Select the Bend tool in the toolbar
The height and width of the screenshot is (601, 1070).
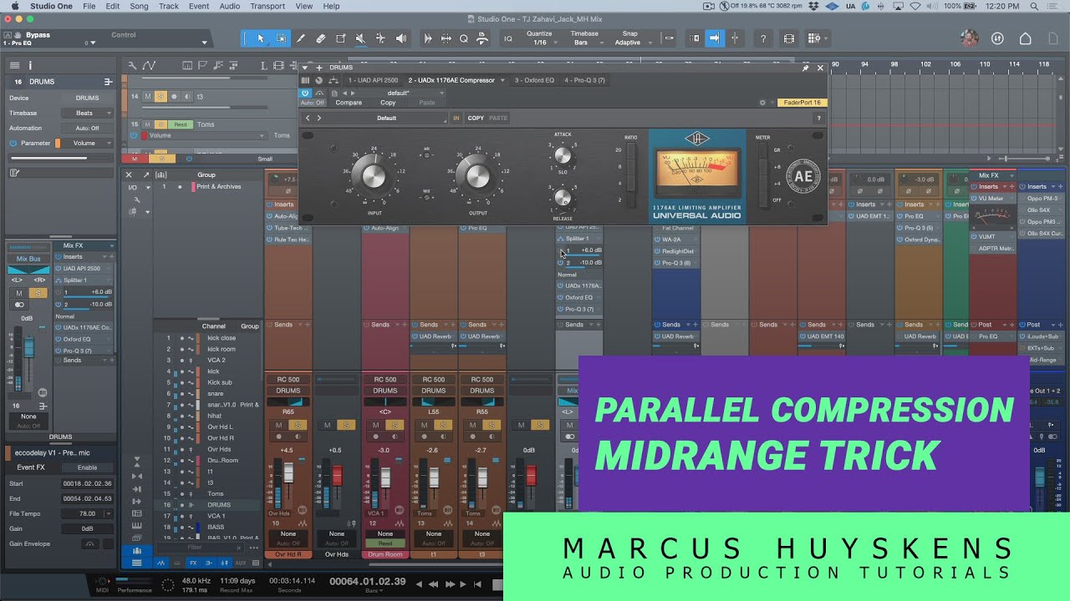click(x=380, y=38)
